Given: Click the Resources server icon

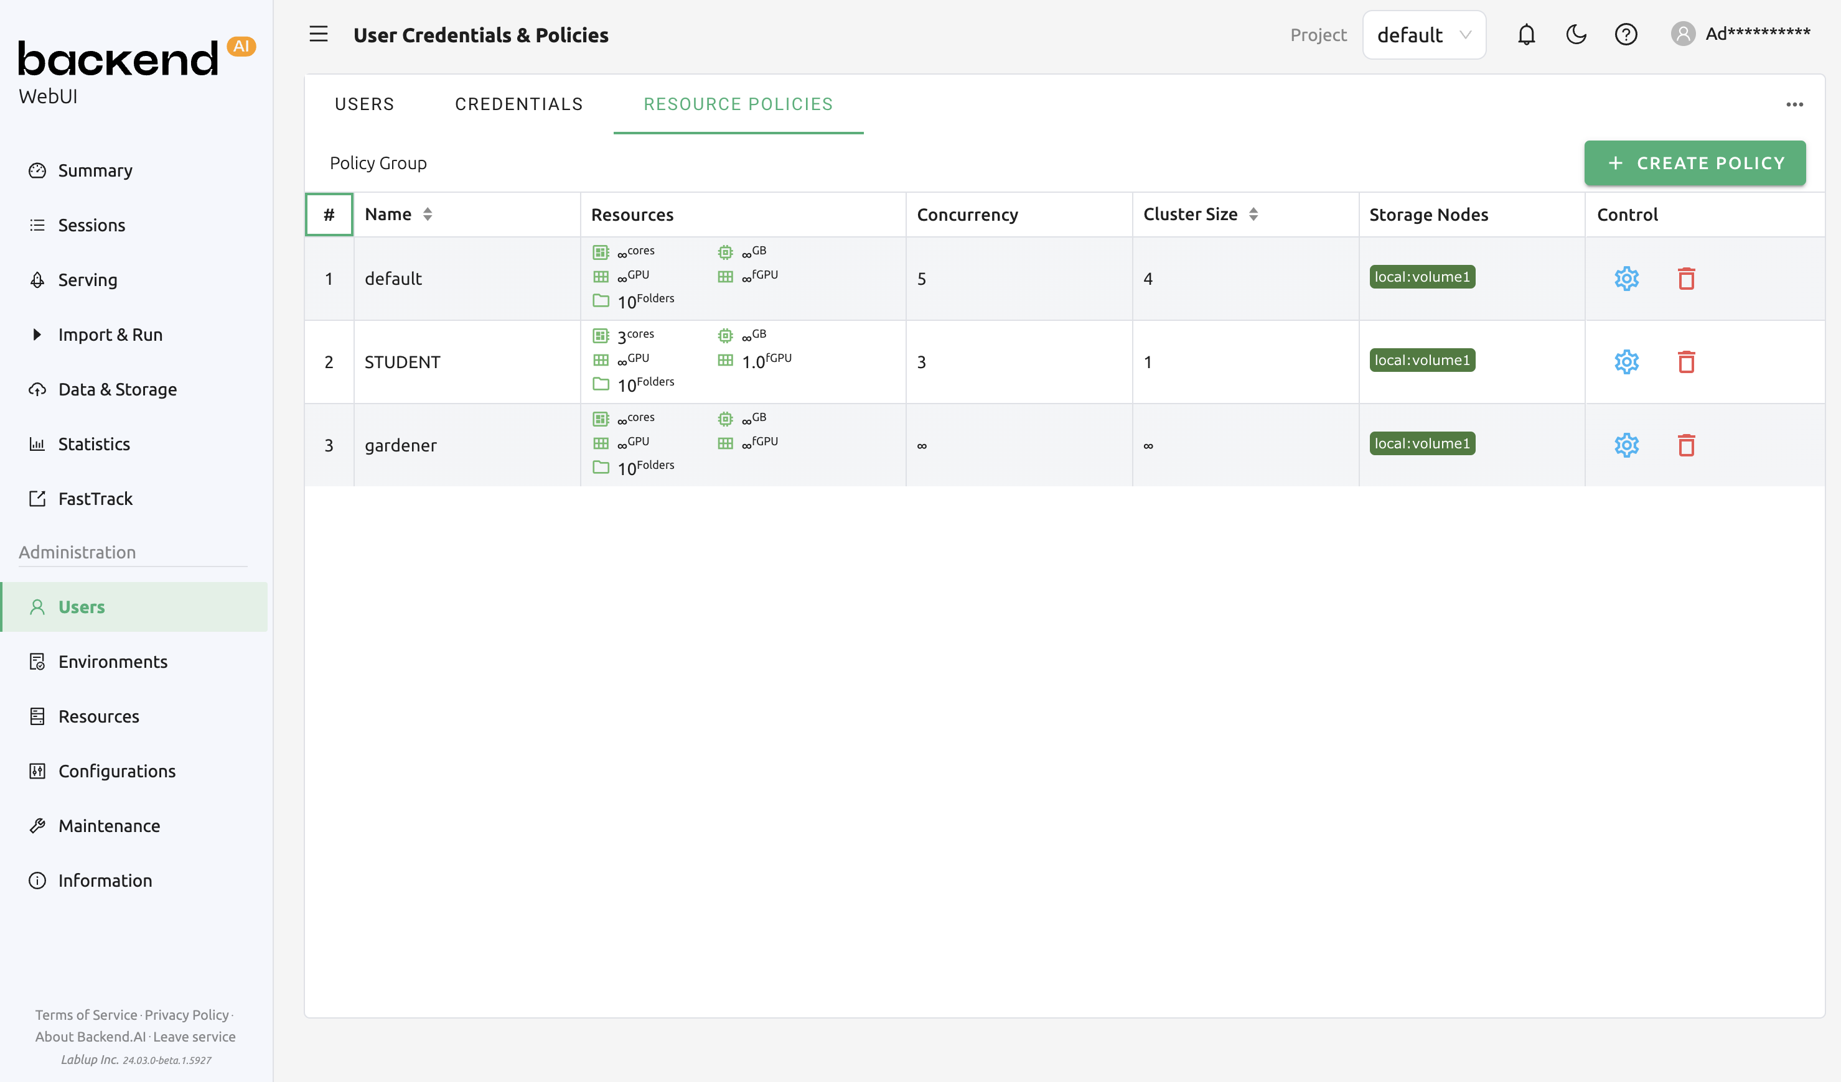Looking at the screenshot, I should pos(37,716).
